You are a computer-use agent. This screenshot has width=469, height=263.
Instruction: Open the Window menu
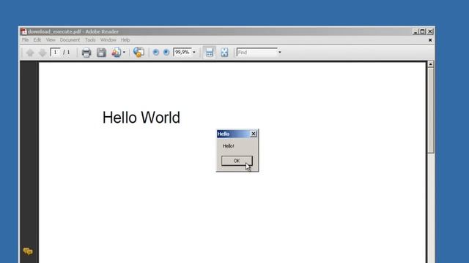108,40
